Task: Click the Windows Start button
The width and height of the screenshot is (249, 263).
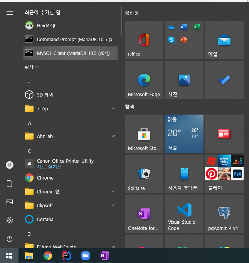Action: pos(9,256)
